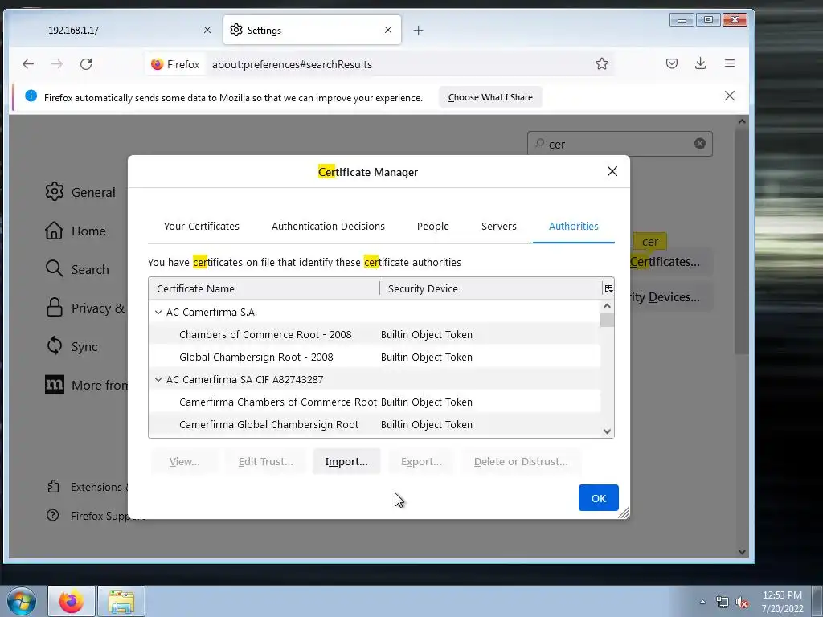Click the forward navigation arrow
Image resolution: width=823 pixels, height=617 pixels.
[57, 64]
